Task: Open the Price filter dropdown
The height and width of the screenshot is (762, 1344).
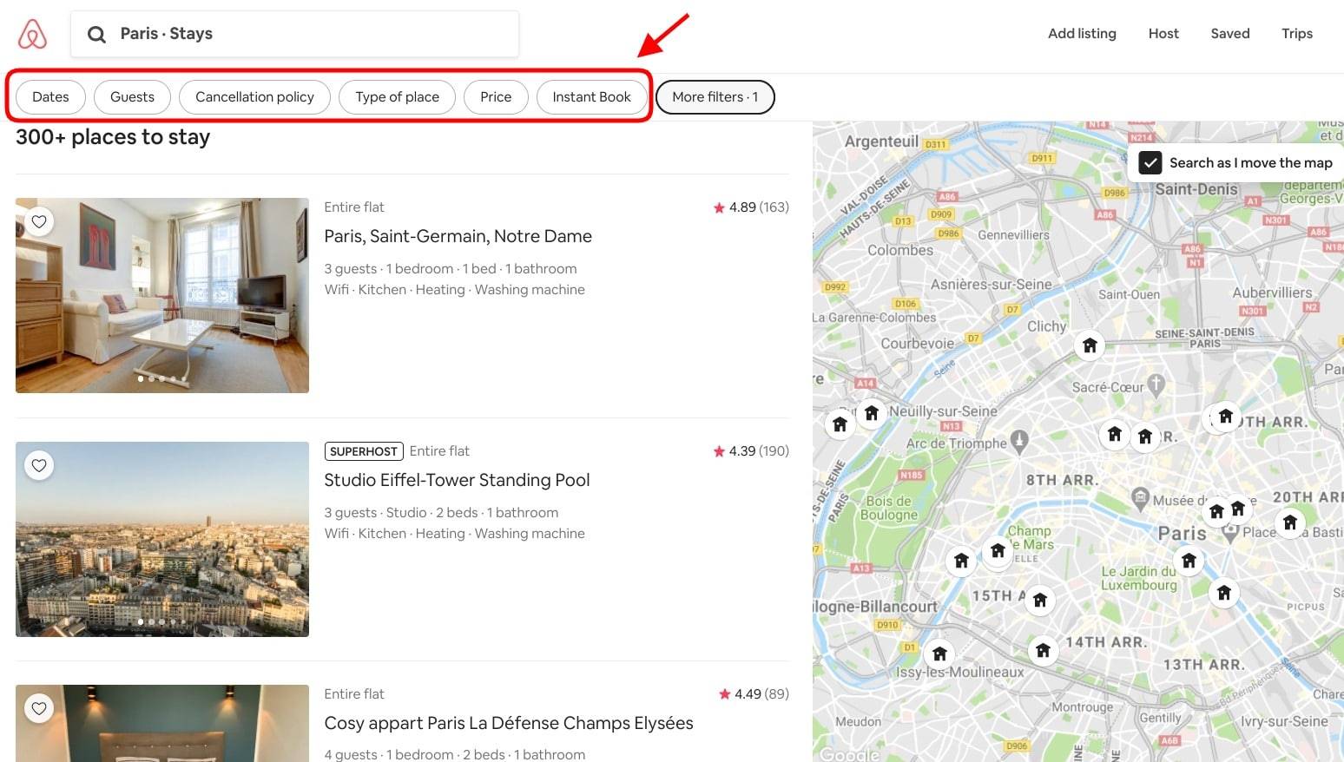Action: tap(496, 97)
